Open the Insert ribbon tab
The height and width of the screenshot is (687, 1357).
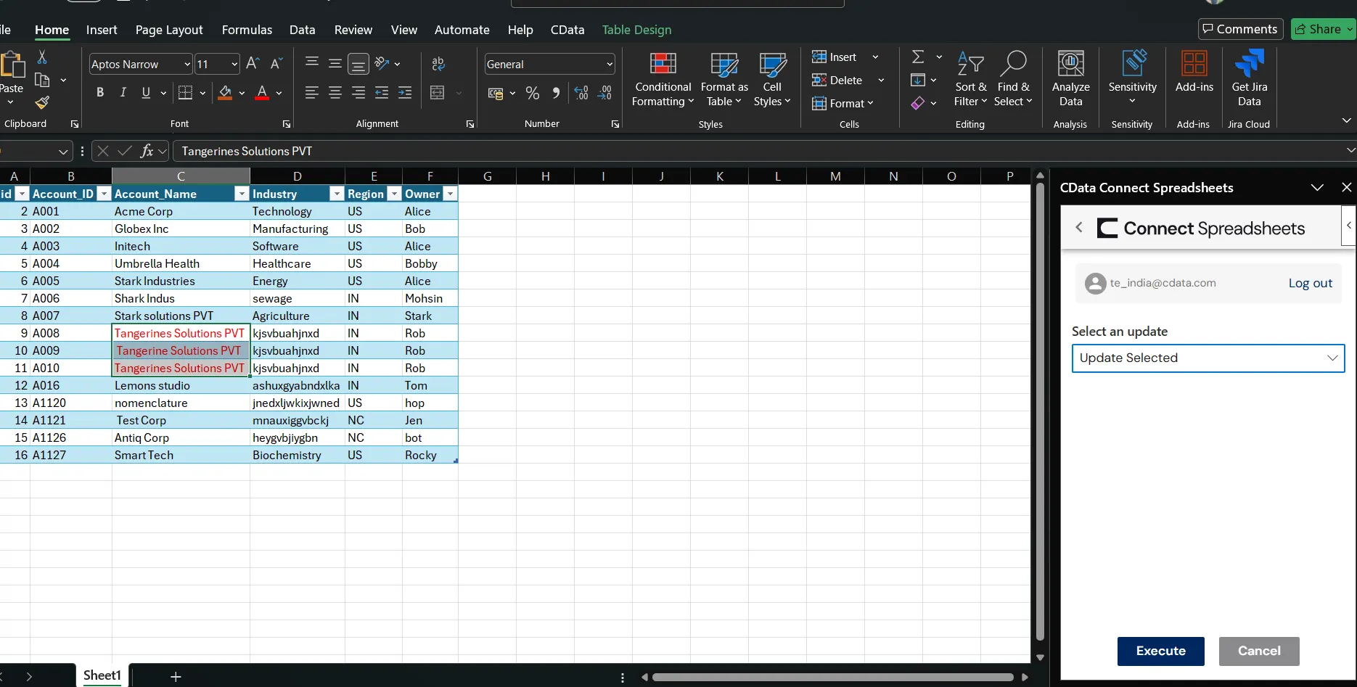point(102,30)
